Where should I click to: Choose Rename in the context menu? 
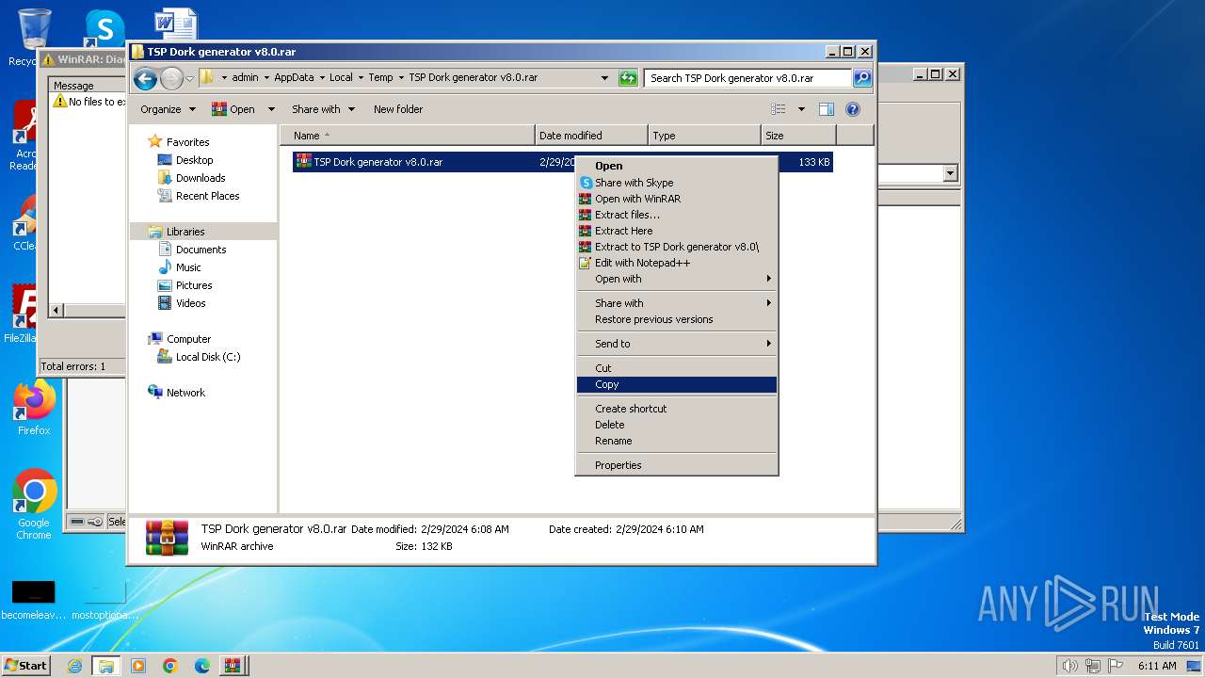click(677, 441)
